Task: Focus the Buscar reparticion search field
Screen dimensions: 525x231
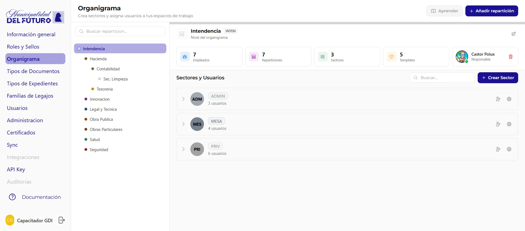Action: click(x=120, y=31)
